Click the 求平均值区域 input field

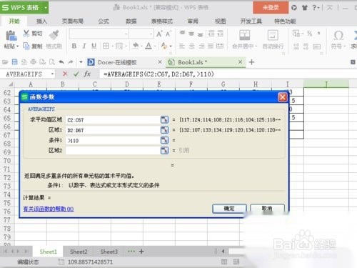(x=113, y=120)
